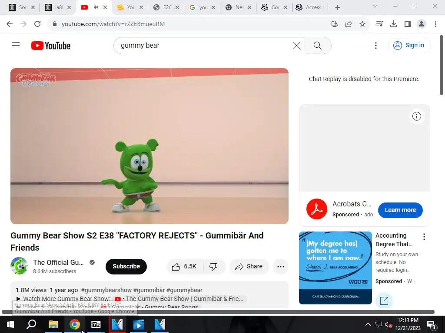
Task: Open Chrome three-dot menu
Action: click(435, 24)
